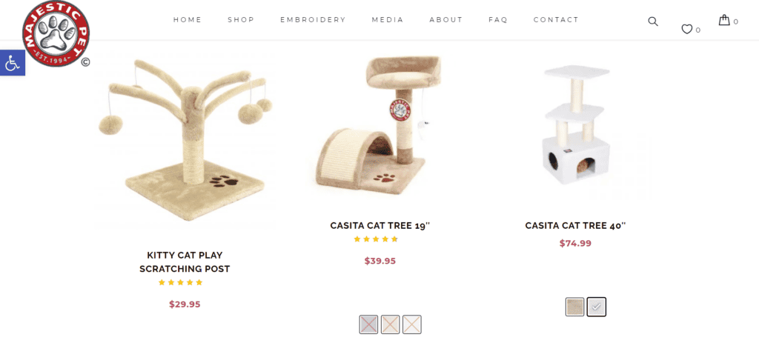Image resolution: width=759 pixels, height=343 pixels.
Task: Go to the Home menu item
Action: click(x=188, y=20)
